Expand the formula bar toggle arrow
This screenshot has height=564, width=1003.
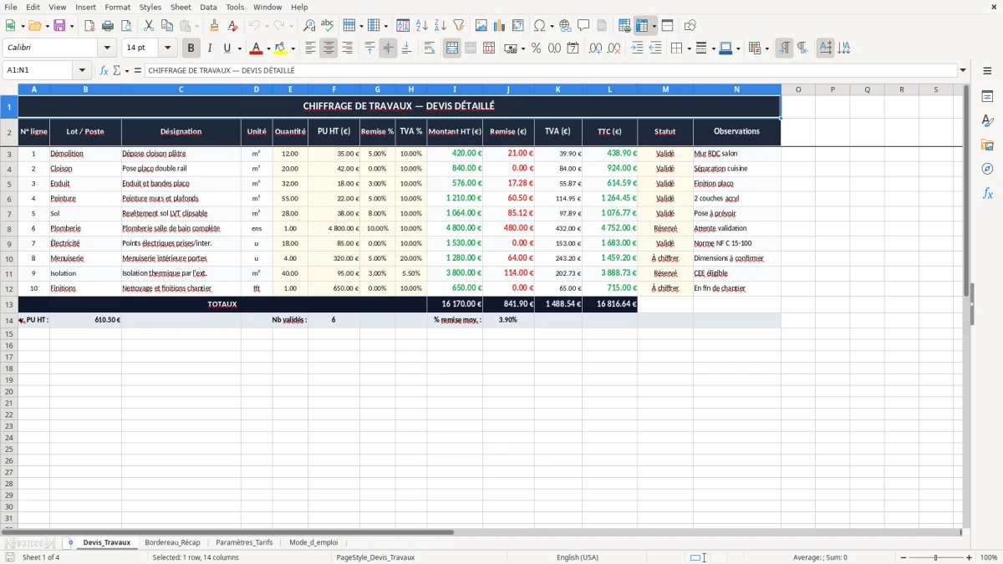[963, 70]
